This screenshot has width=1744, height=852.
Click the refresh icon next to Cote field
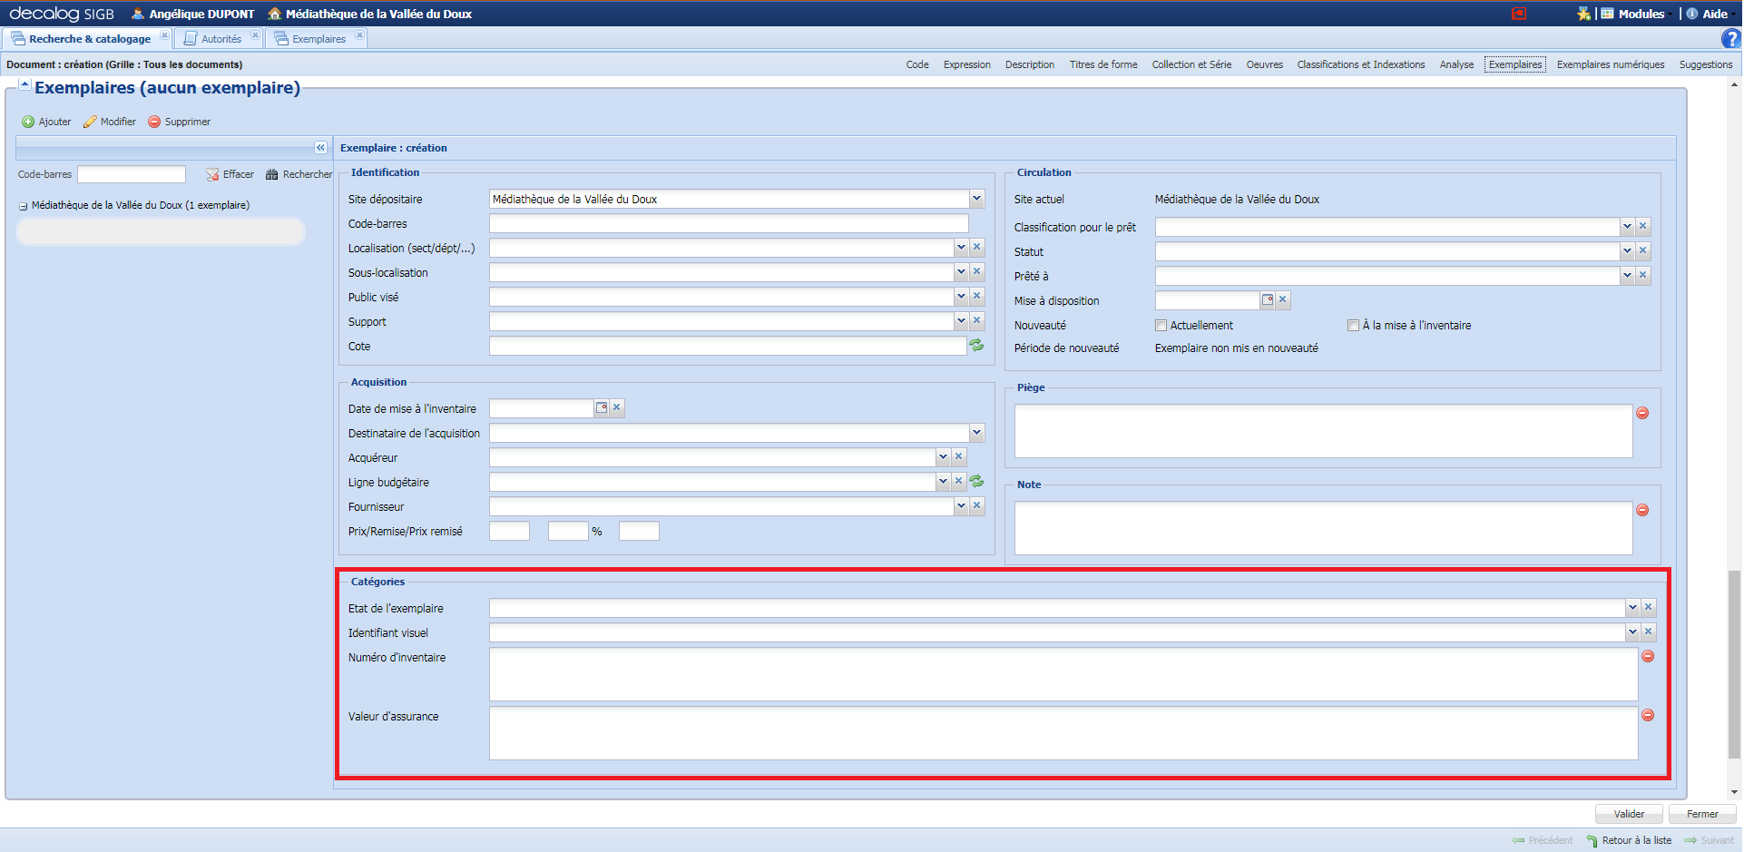point(975,345)
